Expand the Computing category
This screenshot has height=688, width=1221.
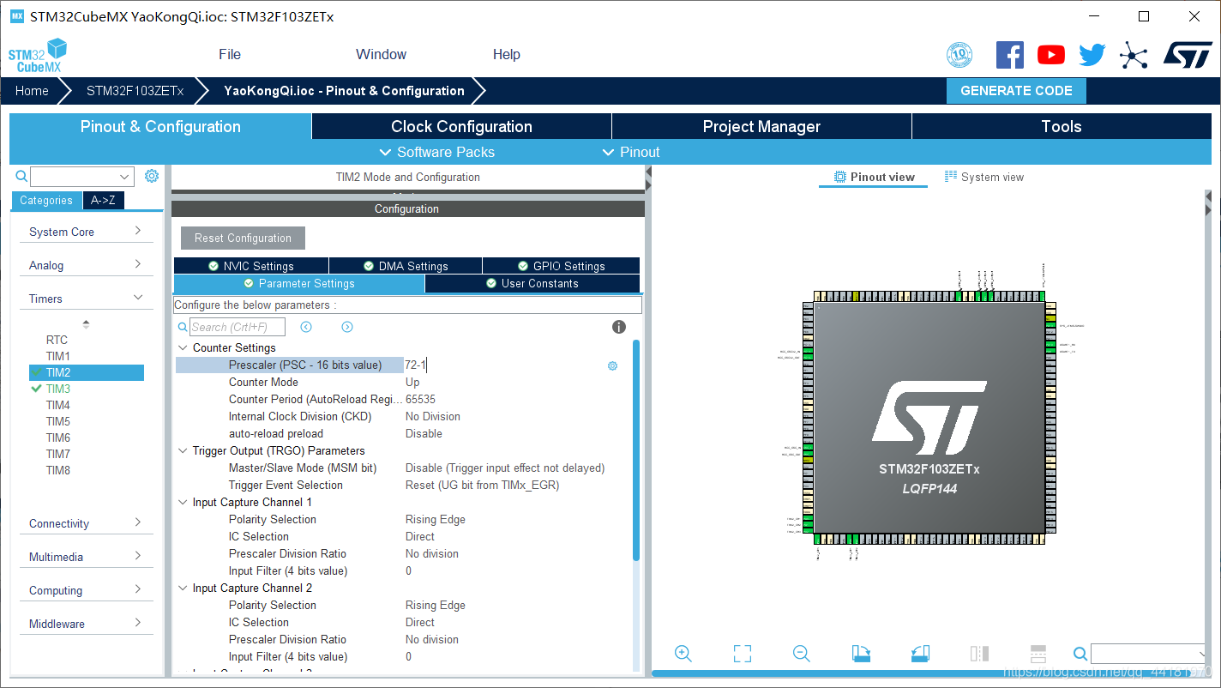click(x=86, y=590)
